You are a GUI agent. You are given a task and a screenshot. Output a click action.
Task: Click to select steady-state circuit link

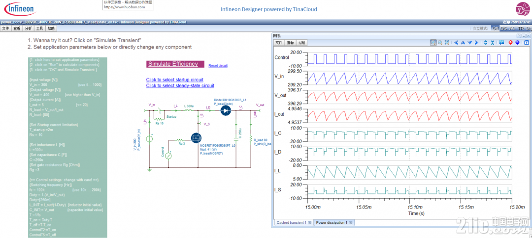point(180,85)
